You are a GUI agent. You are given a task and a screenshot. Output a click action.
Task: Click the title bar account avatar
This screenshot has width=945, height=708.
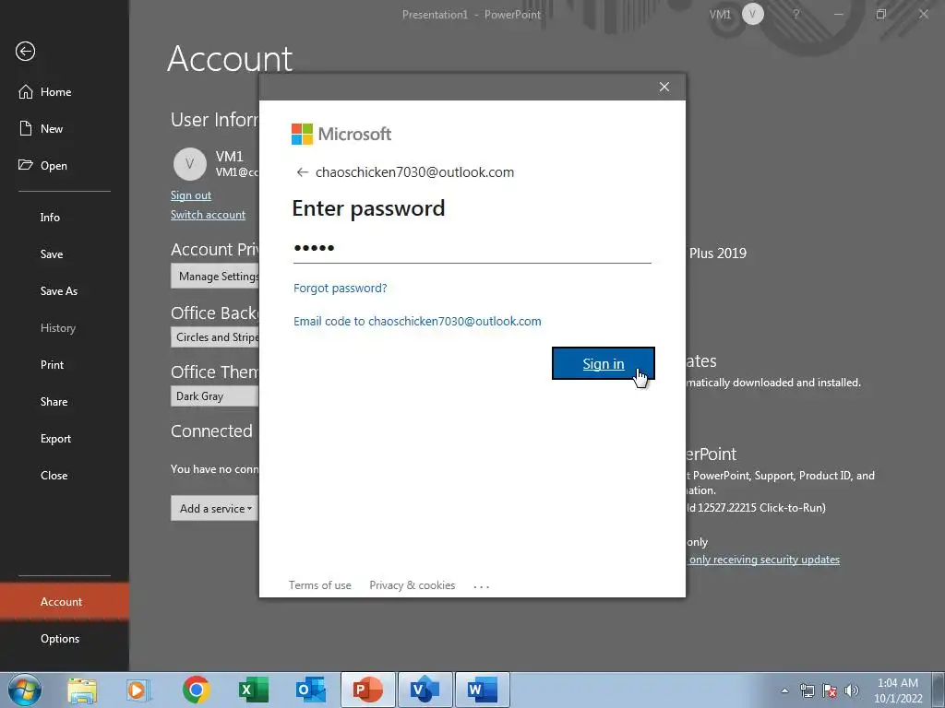(x=753, y=14)
